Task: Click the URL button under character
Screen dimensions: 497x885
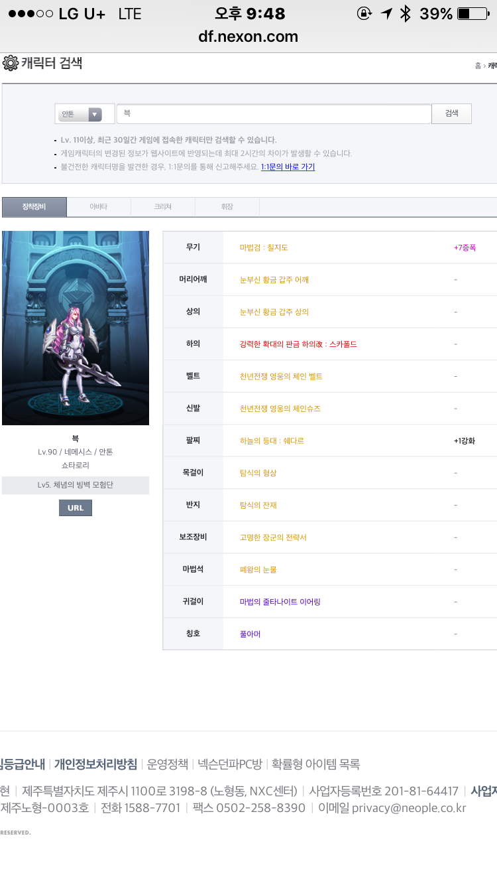Action: (x=76, y=508)
